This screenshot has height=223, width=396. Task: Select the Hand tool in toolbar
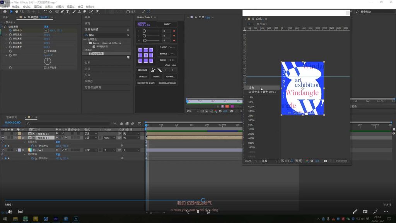tap(17, 12)
